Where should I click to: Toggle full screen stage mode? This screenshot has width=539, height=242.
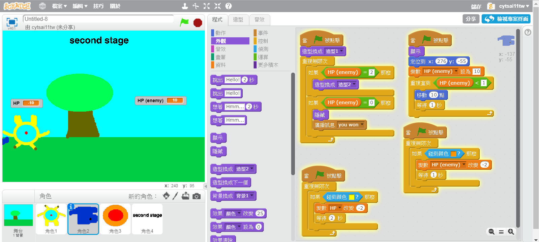(12, 22)
